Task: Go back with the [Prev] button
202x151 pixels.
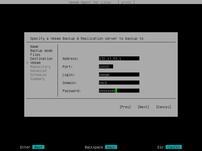Action: 125,107
